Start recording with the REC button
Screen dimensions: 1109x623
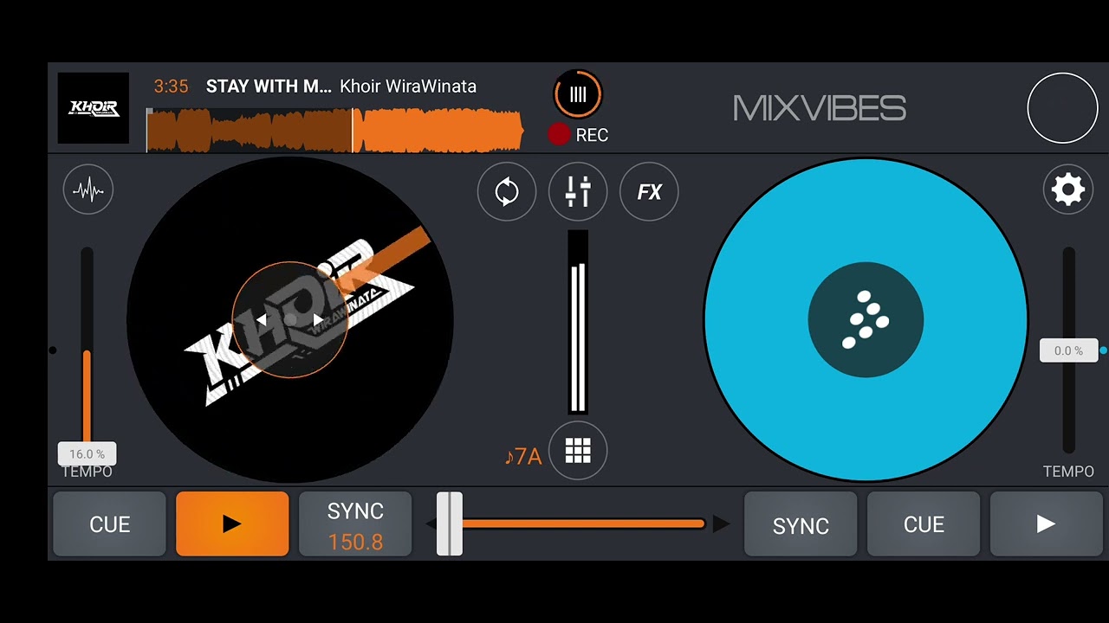(578, 135)
